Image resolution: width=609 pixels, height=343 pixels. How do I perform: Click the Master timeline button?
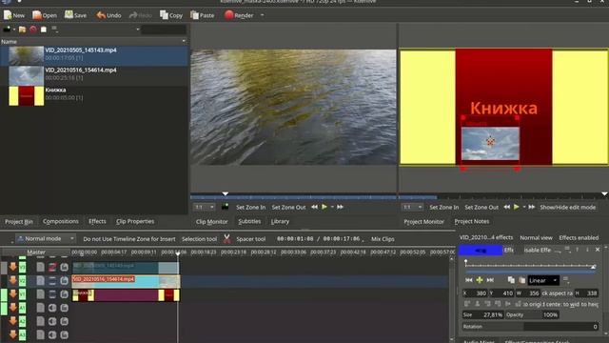point(36,252)
